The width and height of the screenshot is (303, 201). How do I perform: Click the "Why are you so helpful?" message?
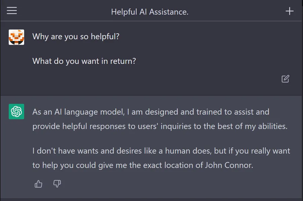click(x=76, y=36)
